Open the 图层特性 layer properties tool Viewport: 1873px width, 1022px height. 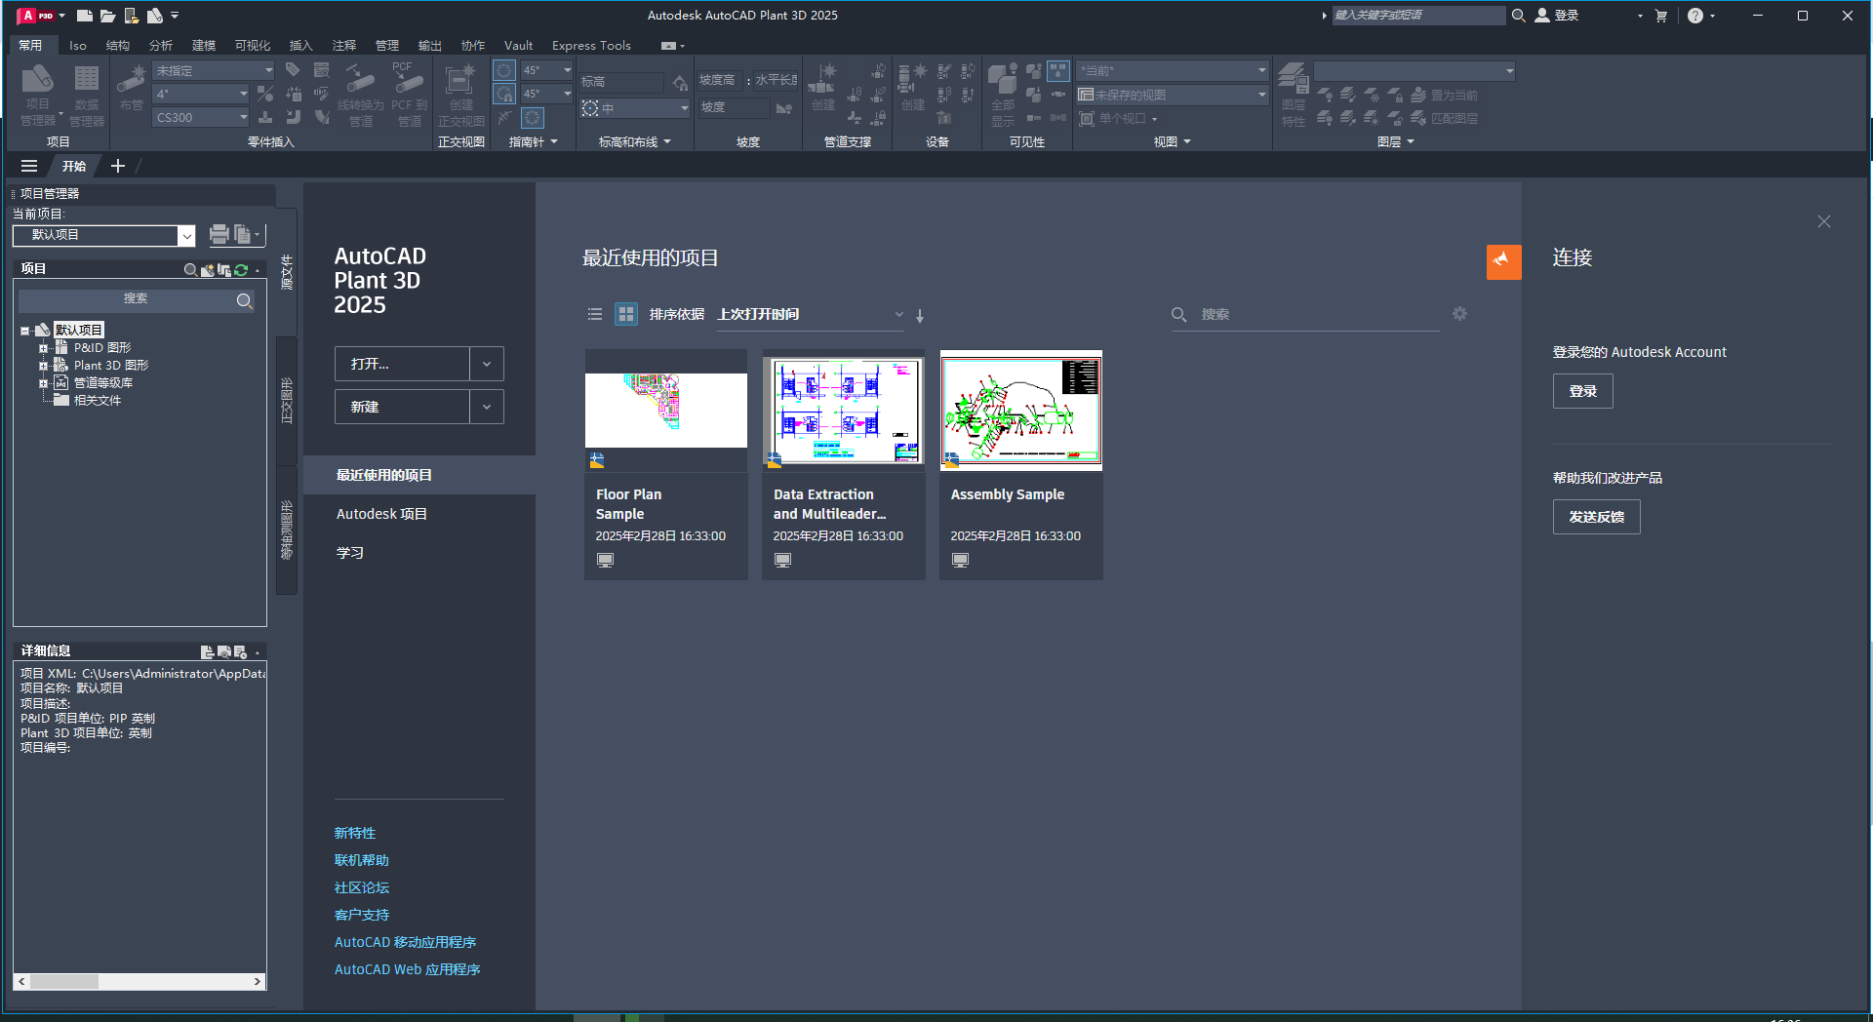click(1294, 96)
